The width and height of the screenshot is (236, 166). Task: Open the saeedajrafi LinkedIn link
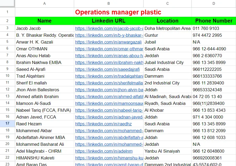[x=107, y=69]
